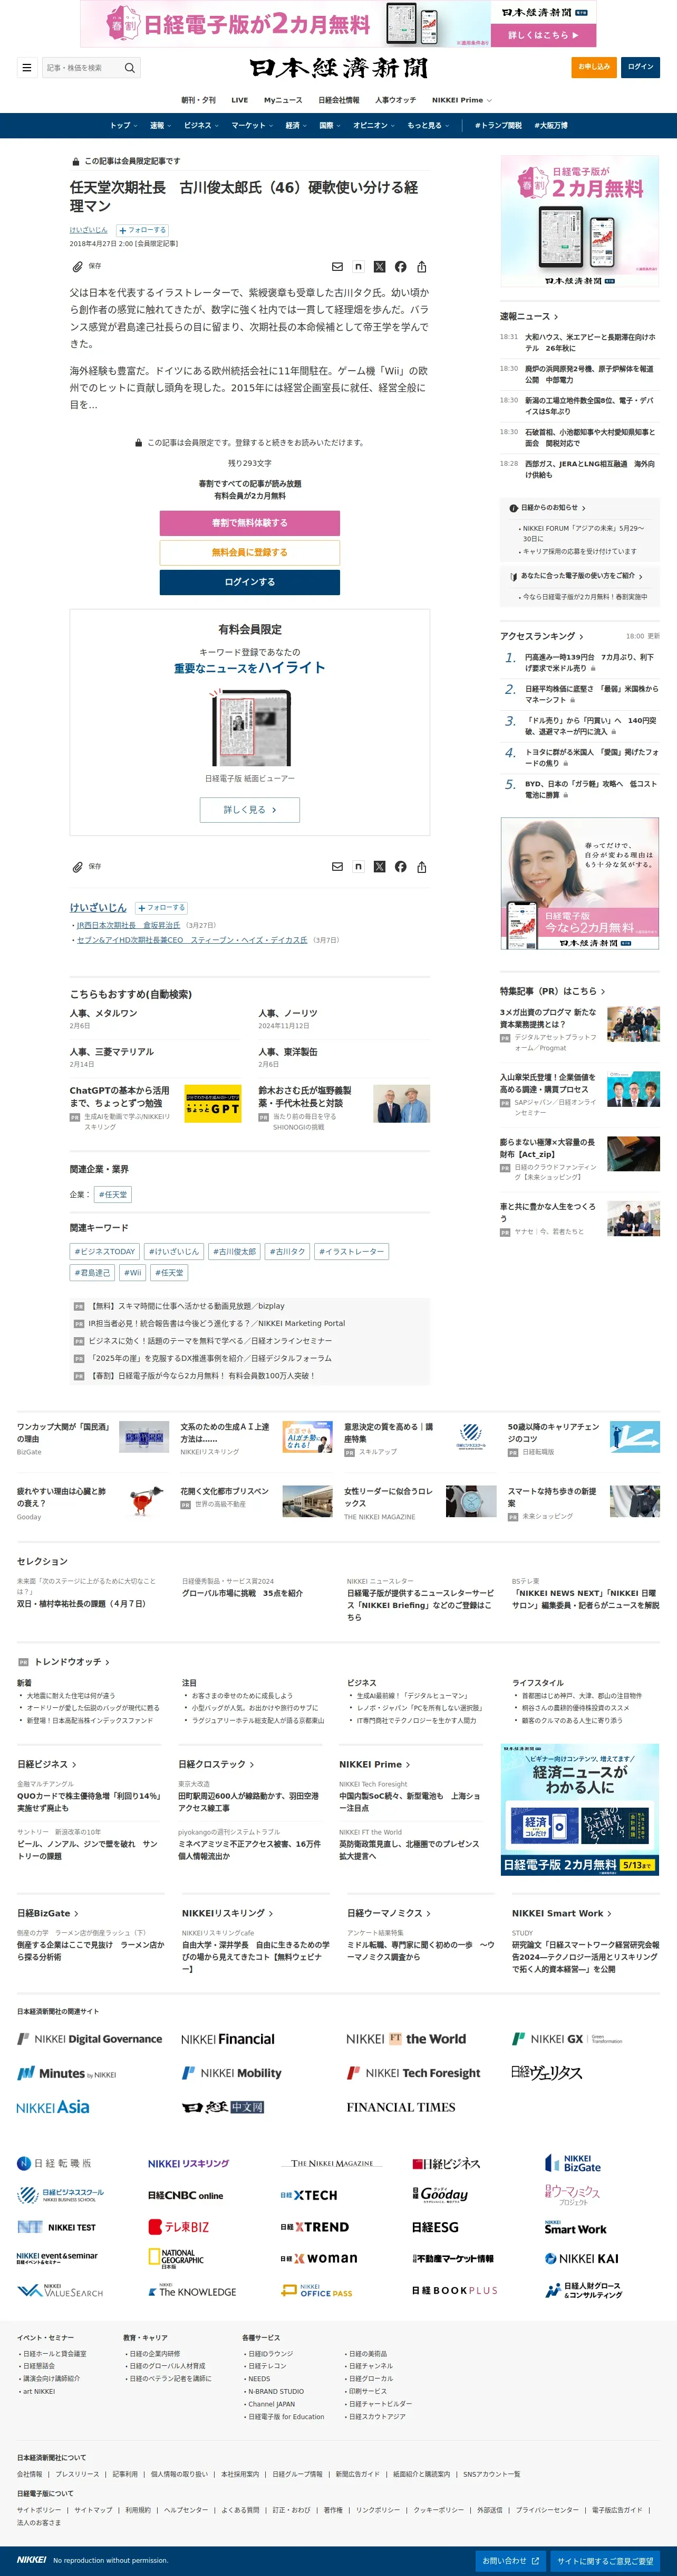Open NIKKEI Asia logo link
677x2576 pixels.
53,2107
